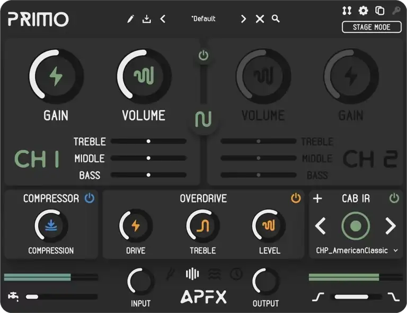Open CHP_AmericanClassic IR dropdown
The image size is (407, 313).
357,250
